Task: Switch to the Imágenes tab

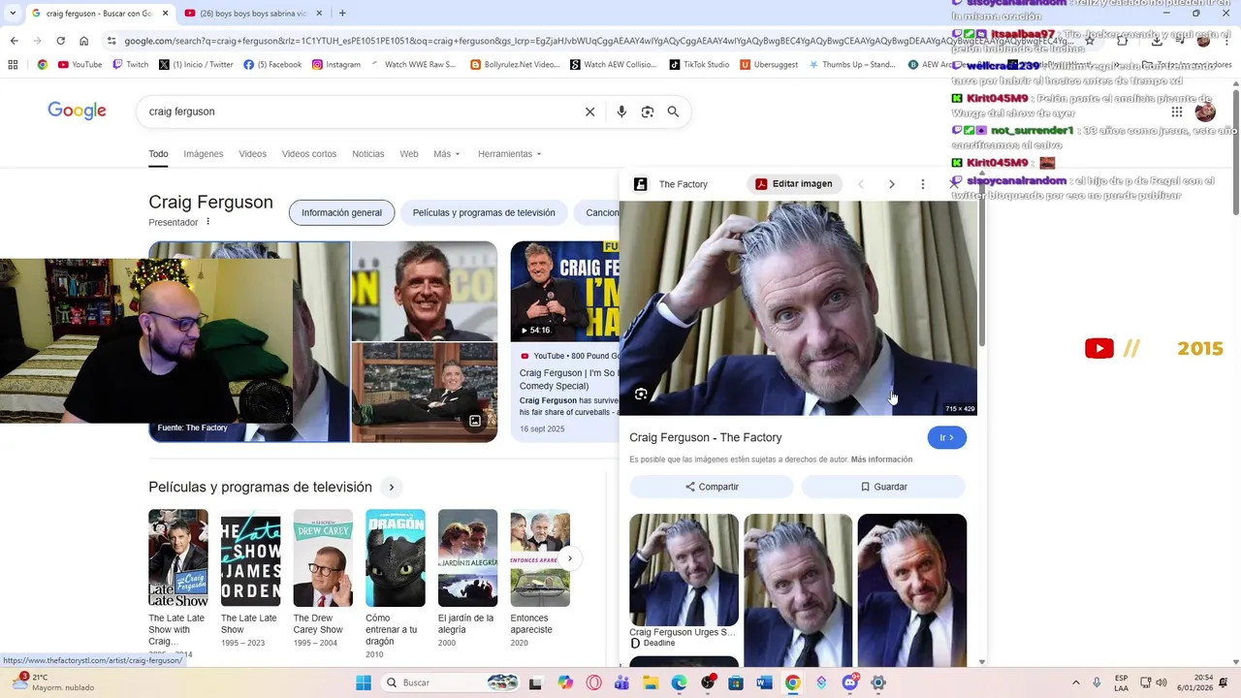Action: point(204,154)
